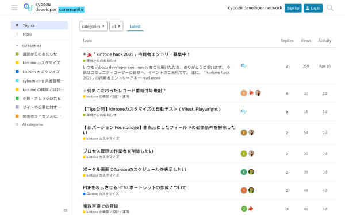
Task: Click the 259 views count
Action: 306,66
